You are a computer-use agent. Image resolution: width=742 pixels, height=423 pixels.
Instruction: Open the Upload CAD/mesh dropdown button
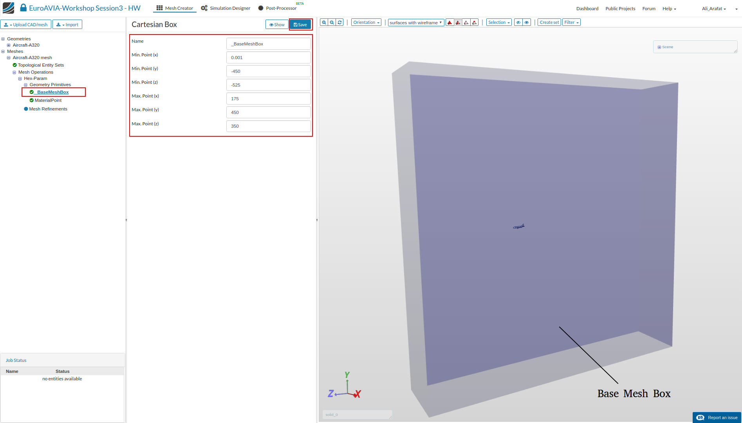26,25
